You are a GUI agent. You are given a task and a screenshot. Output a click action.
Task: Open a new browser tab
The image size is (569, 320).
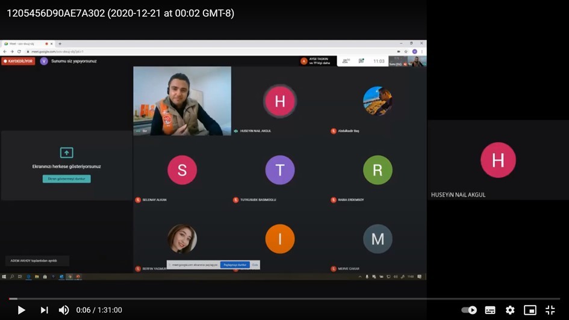point(60,44)
